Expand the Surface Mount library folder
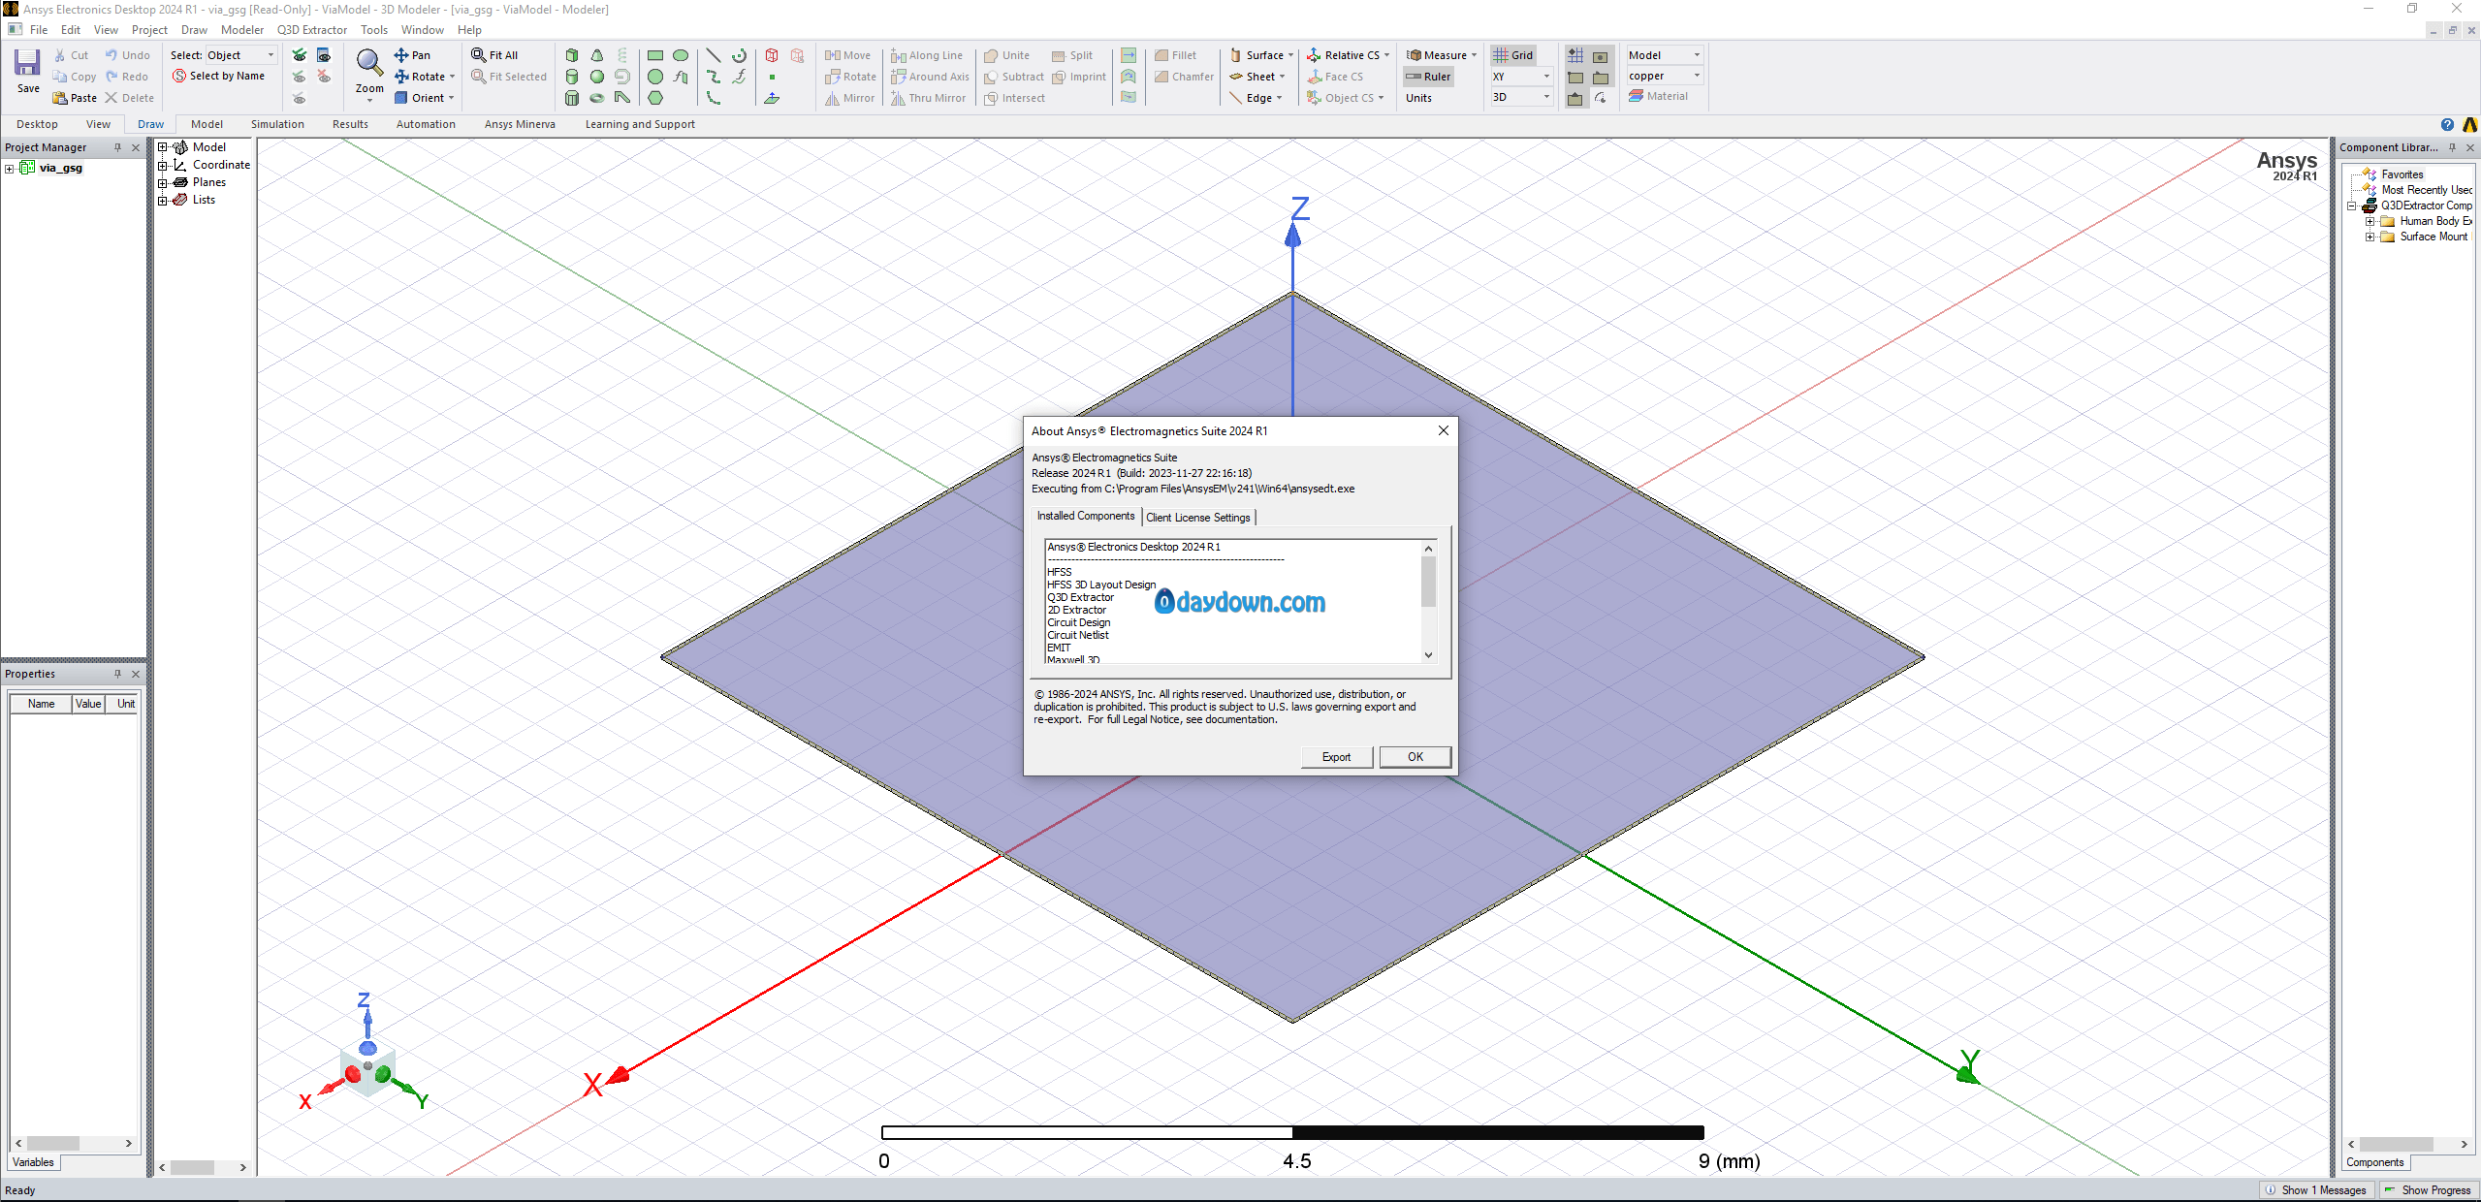 (x=2370, y=237)
